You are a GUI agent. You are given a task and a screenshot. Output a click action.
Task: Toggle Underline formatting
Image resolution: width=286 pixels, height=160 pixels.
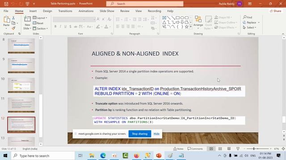[65, 27]
